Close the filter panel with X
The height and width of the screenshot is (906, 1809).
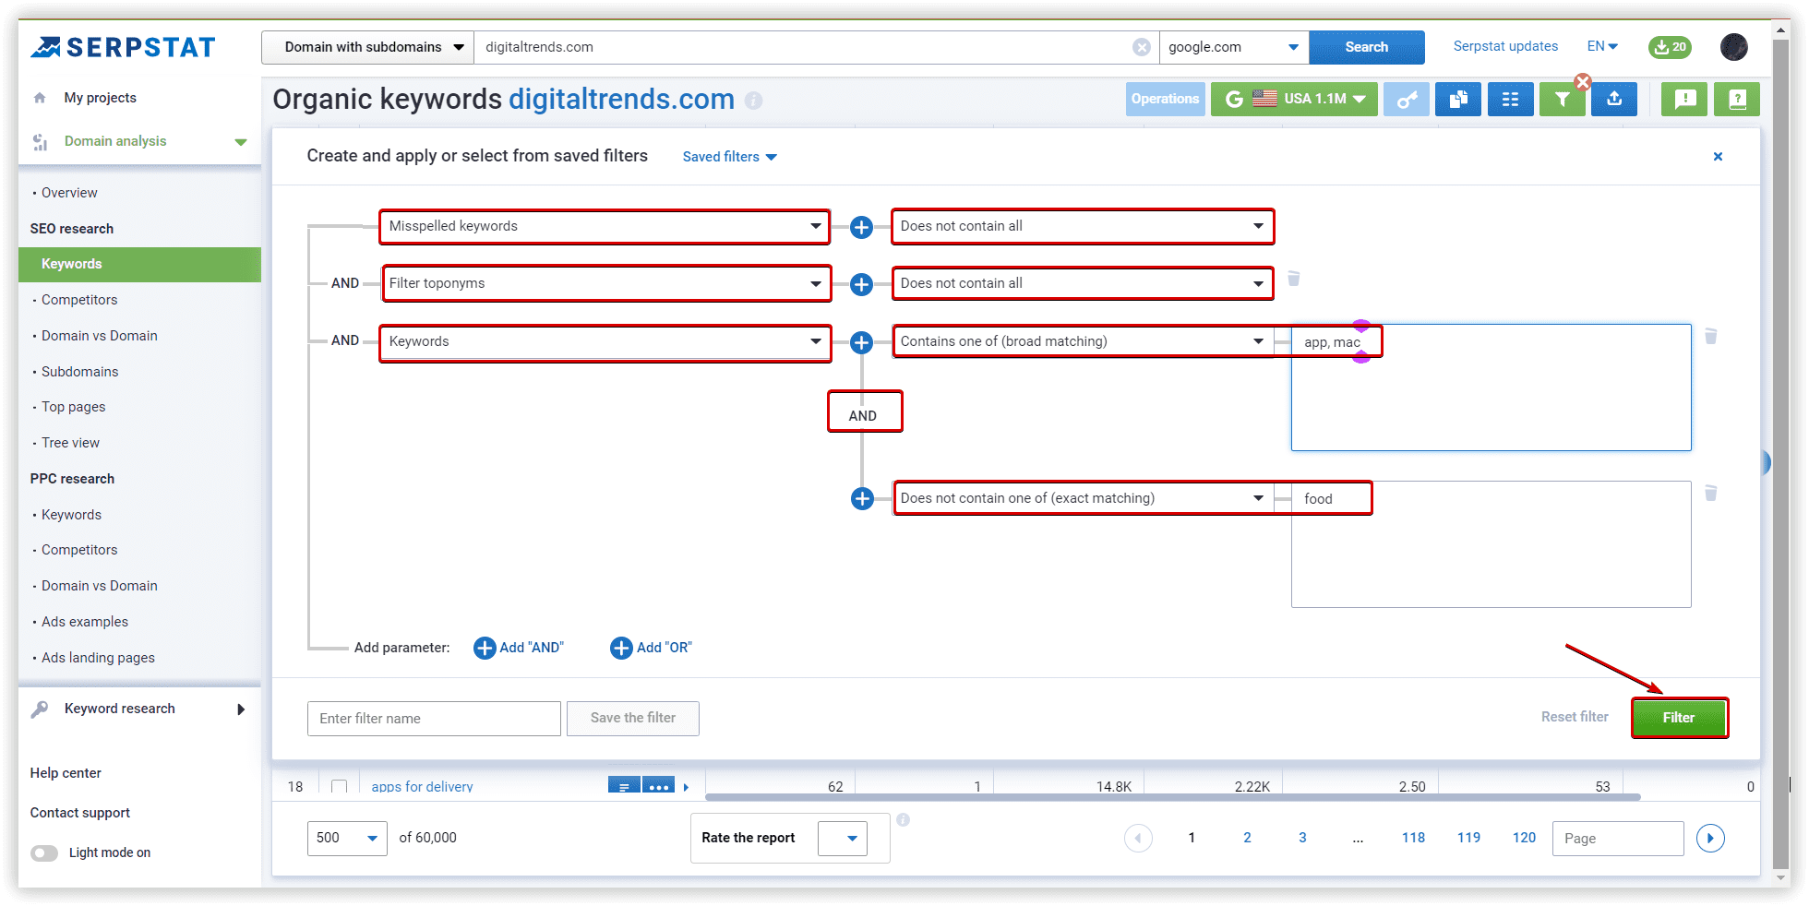coord(1718,157)
